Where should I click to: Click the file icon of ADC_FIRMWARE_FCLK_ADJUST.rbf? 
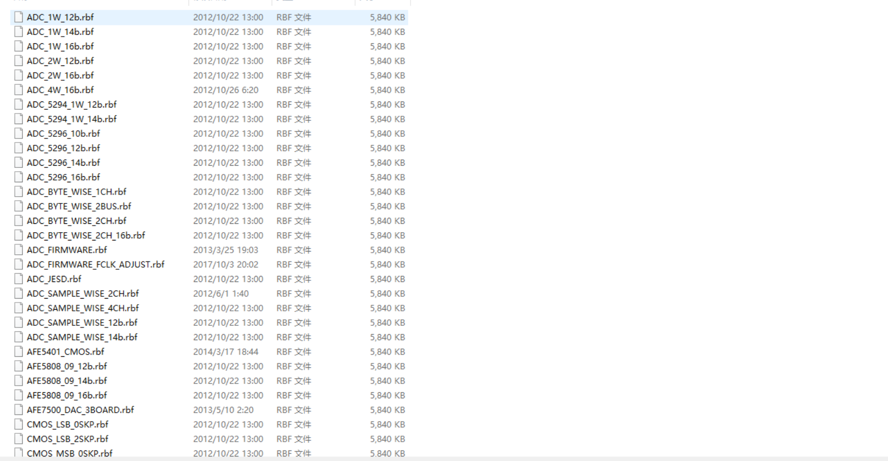click(x=19, y=264)
